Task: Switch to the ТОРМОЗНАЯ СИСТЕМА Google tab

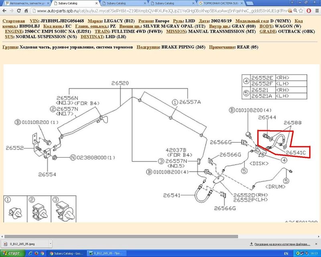Action: (221, 3)
